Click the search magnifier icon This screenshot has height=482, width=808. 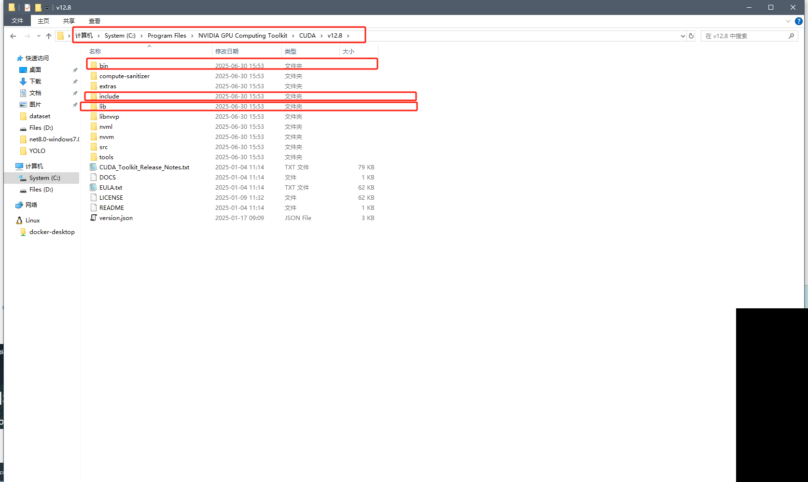(x=791, y=36)
